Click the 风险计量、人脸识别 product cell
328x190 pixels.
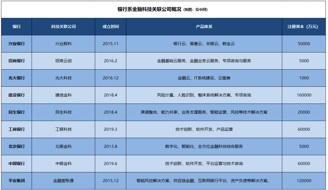point(204,95)
